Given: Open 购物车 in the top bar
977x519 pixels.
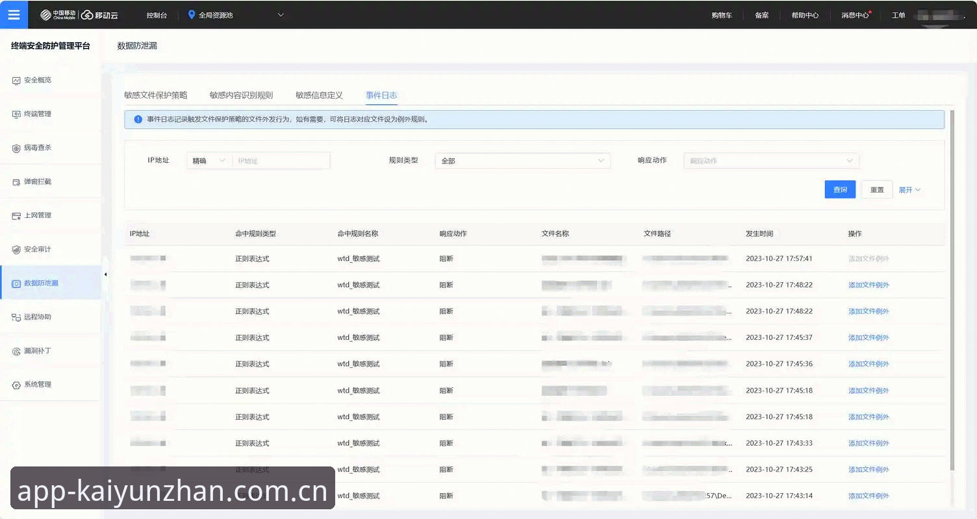Looking at the screenshot, I should pyautogui.click(x=722, y=15).
